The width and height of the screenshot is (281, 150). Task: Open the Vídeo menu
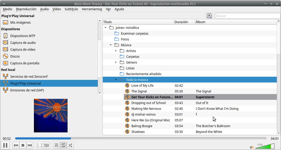(x=57, y=9)
